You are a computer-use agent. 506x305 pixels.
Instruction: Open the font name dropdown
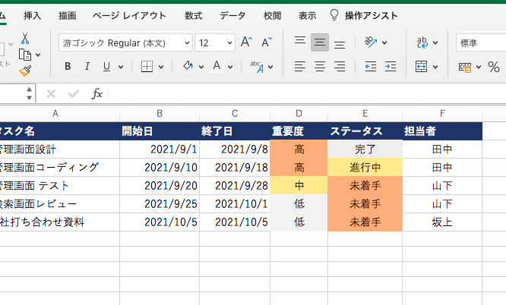tap(187, 42)
